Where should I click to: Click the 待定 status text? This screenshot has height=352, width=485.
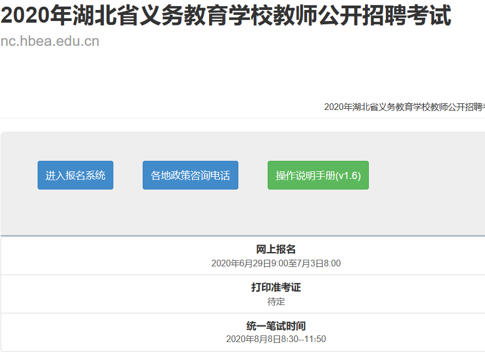pos(276,302)
